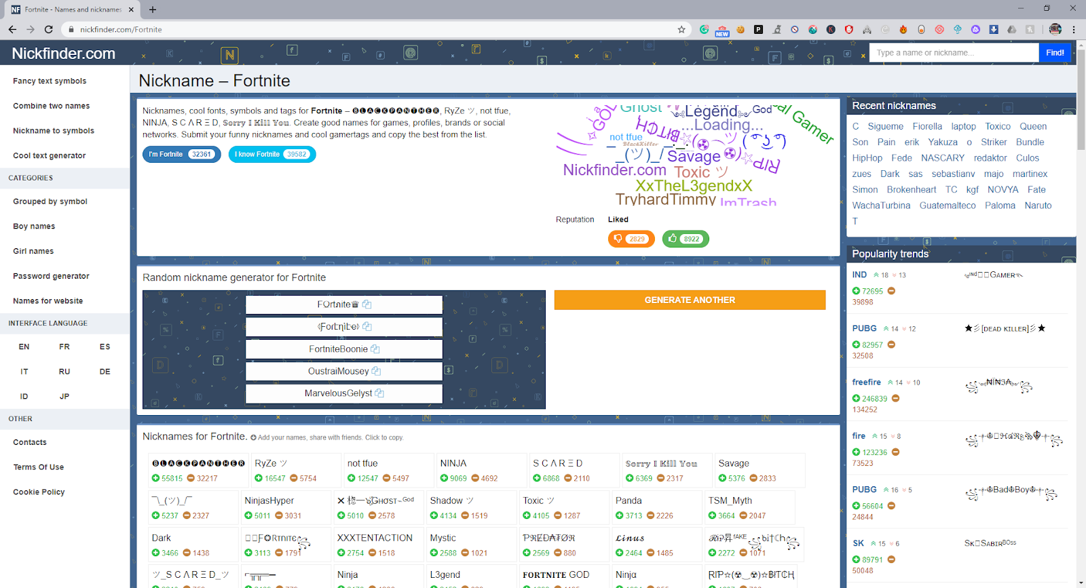
Task: Open Cool text generator page
Action: click(50, 155)
